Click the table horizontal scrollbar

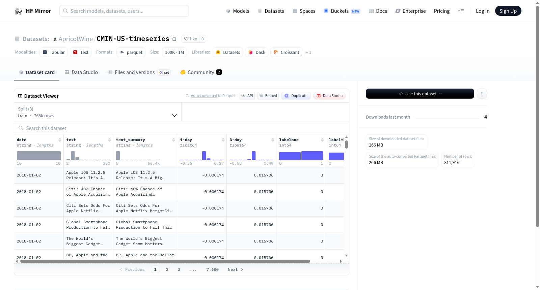165,261
